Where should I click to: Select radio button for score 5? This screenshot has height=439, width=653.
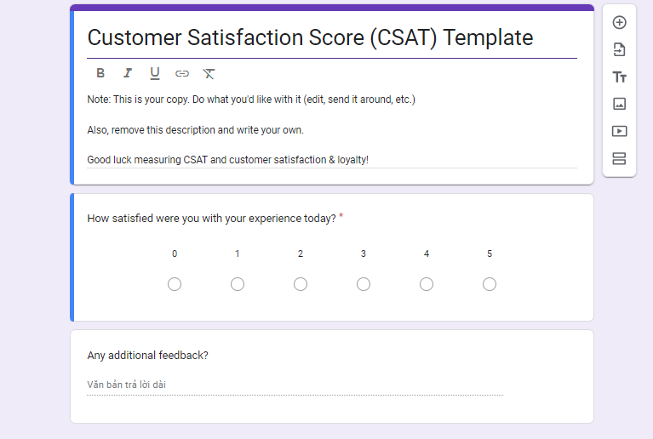point(490,284)
